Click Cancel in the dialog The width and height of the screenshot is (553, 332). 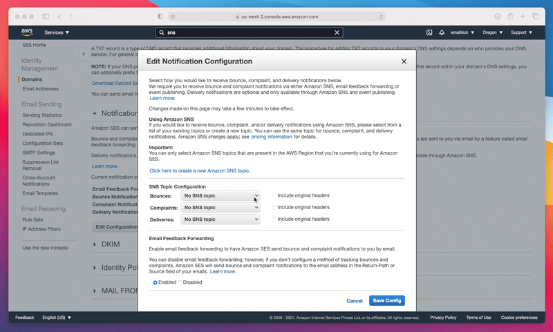(355, 301)
